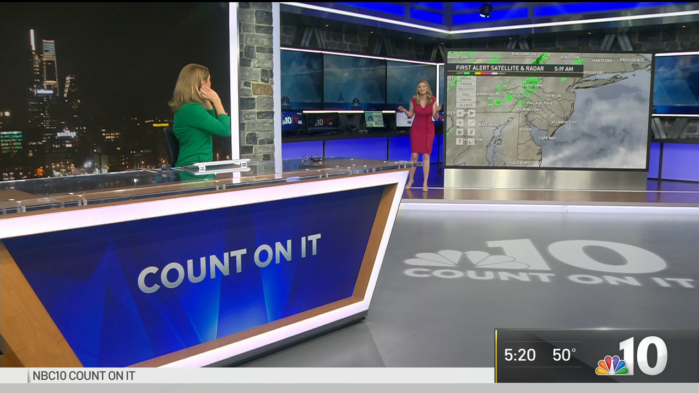Screen dimensions: 699x393
Task: Select the four-arrow pan icon on the map
Action: click(460, 122)
